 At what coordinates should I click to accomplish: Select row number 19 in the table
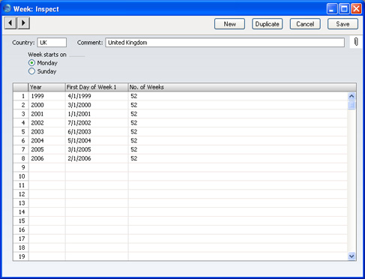tap(21, 256)
